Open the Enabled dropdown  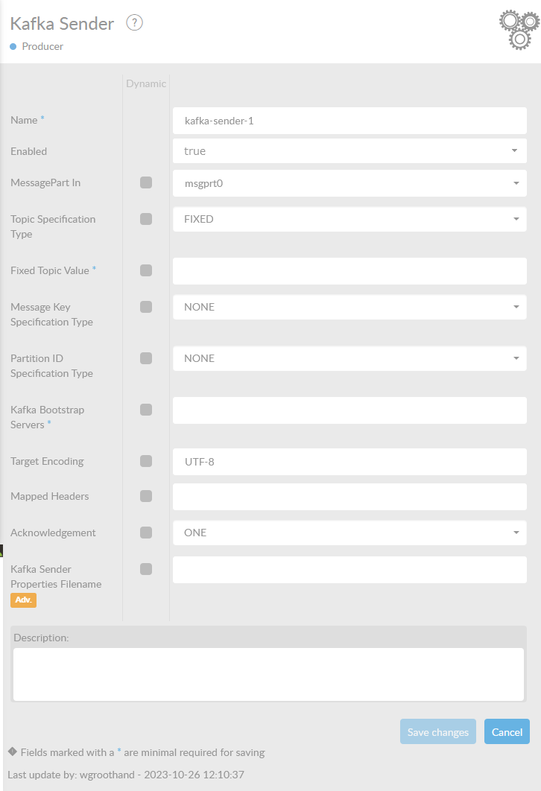tap(349, 151)
